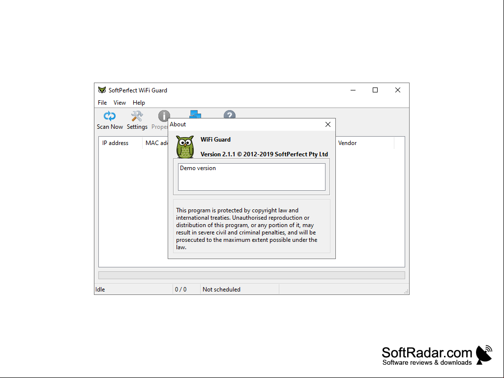The image size is (504, 378).
Task: Click the Not scheduled status text
Action: 221,290
